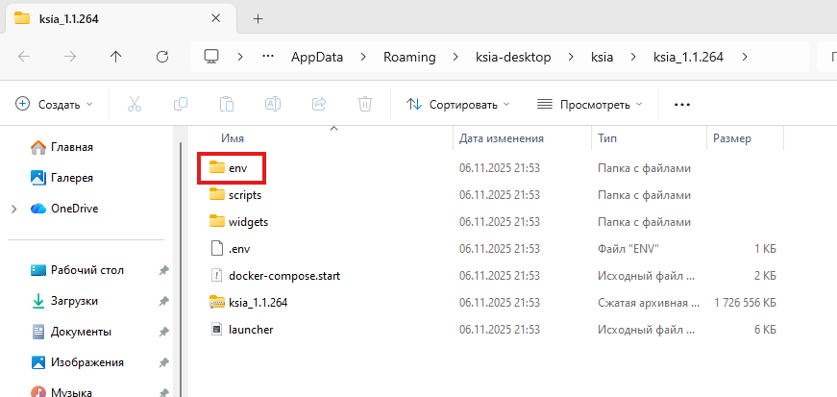Viewport: 837px width, 397px height.
Task: Expand chevron after ksia-desktop in path
Action: (x=571, y=57)
